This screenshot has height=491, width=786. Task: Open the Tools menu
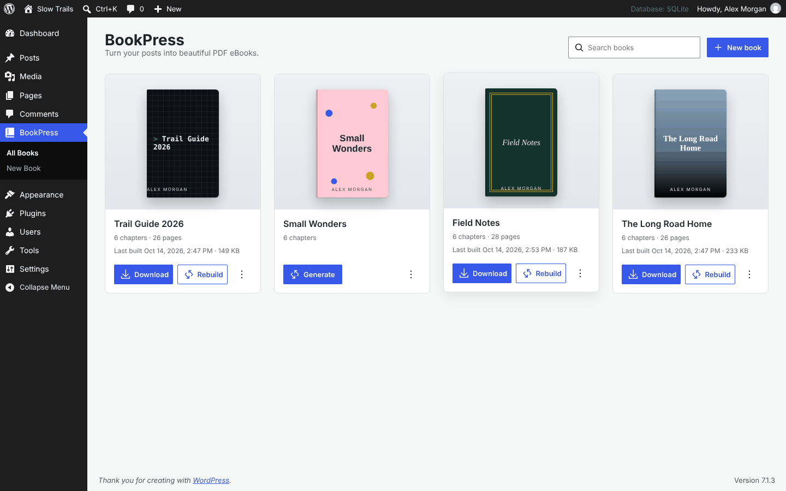pos(44,250)
